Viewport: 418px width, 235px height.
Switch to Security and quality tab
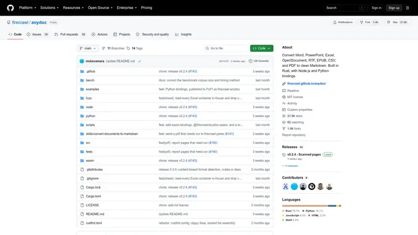152,34
